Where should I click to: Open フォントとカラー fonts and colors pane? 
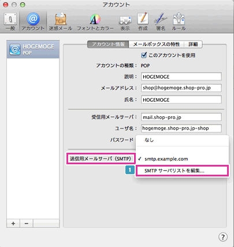(95, 21)
